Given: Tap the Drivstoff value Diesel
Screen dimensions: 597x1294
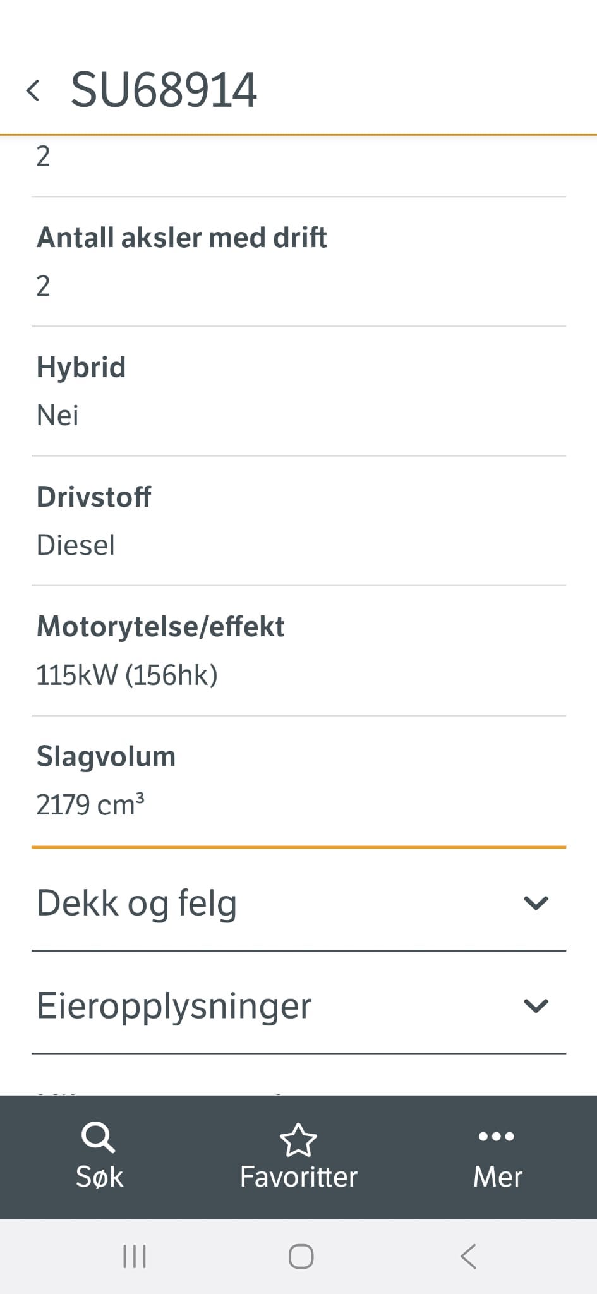Looking at the screenshot, I should tap(76, 545).
